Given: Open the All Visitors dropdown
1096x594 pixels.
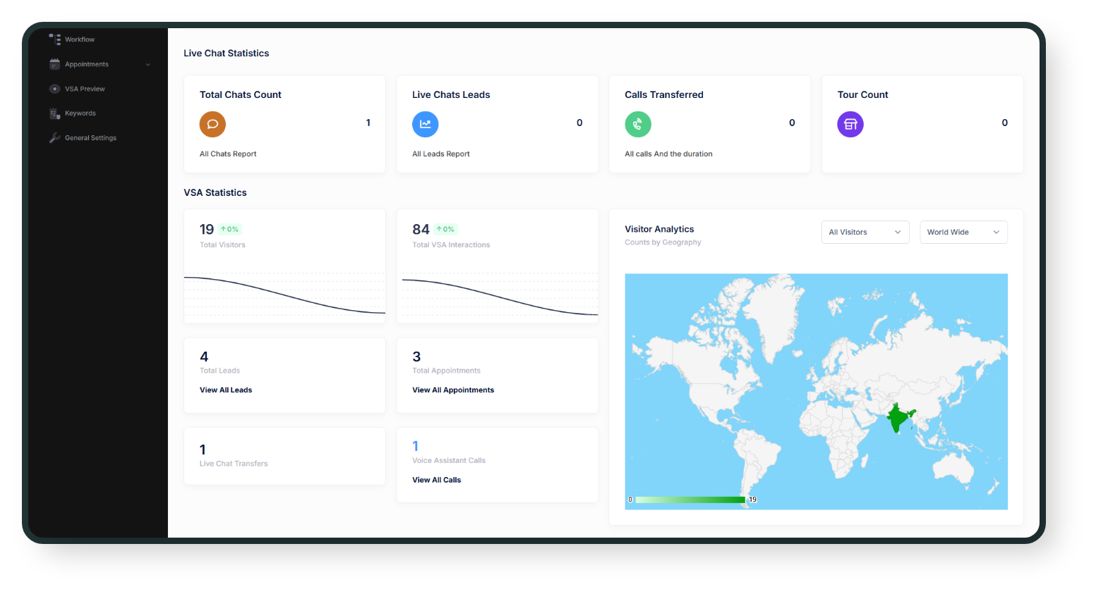Looking at the screenshot, I should point(865,233).
